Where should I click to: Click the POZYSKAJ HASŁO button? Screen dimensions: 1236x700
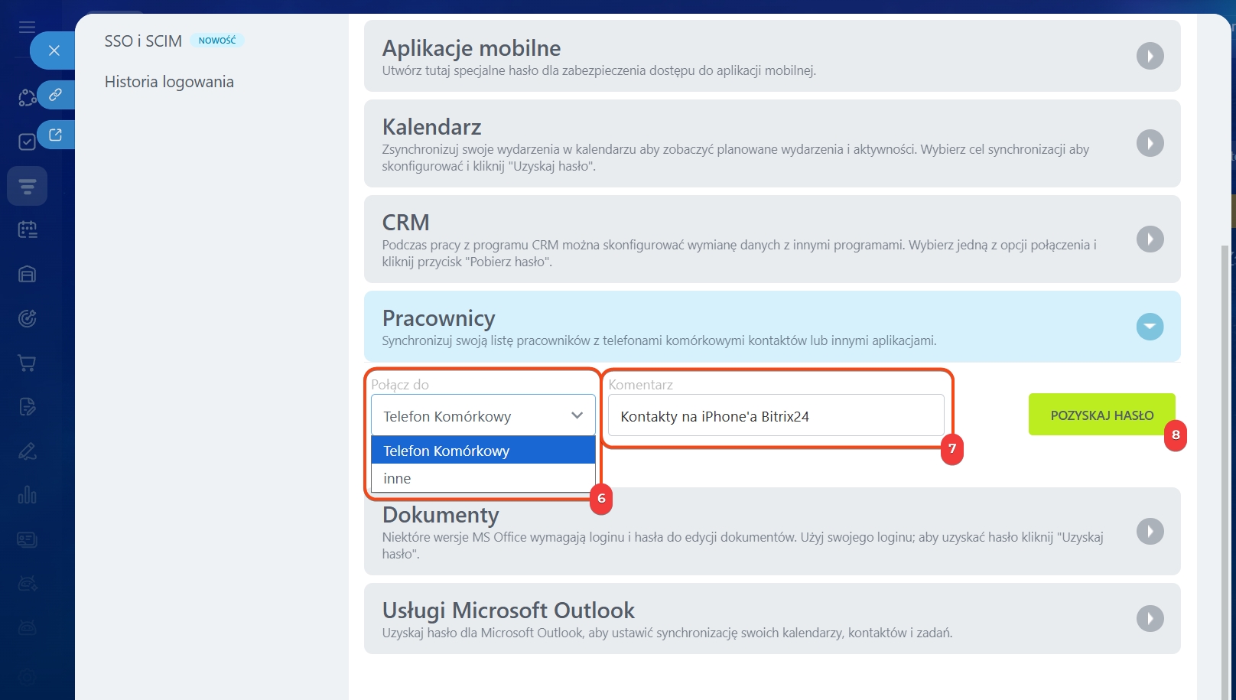[x=1101, y=415]
